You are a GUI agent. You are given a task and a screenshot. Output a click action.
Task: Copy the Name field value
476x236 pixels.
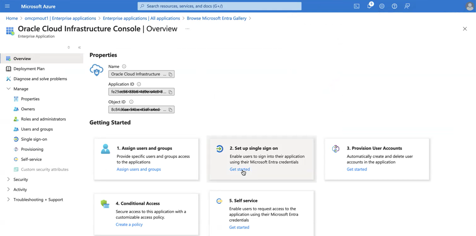pyautogui.click(x=170, y=74)
